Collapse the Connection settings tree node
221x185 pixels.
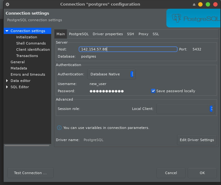pos(7,31)
